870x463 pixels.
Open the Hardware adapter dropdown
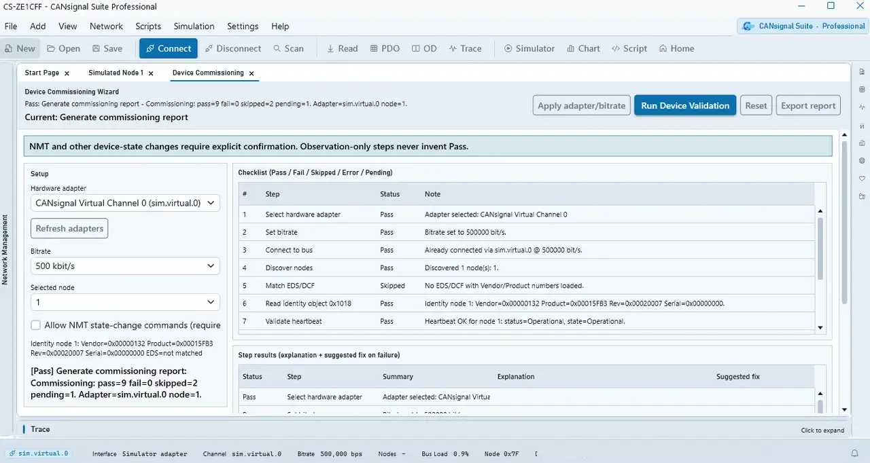[x=125, y=202]
